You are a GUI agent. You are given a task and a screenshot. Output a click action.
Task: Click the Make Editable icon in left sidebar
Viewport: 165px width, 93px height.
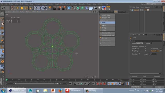pos(2,14)
